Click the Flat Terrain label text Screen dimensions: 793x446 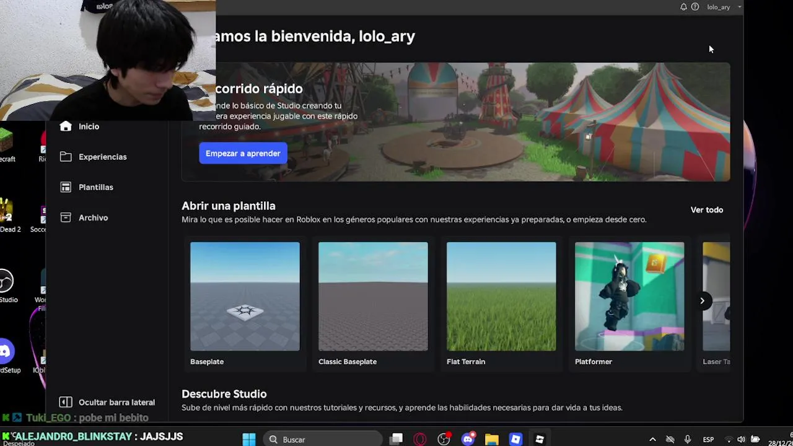pyautogui.click(x=466, y=361)
